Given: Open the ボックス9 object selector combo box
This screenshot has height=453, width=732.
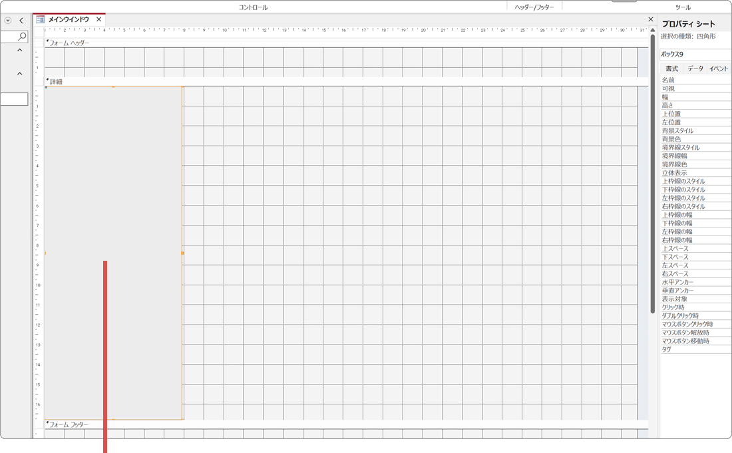Looking at the screenshot, I should pos(695,55).
